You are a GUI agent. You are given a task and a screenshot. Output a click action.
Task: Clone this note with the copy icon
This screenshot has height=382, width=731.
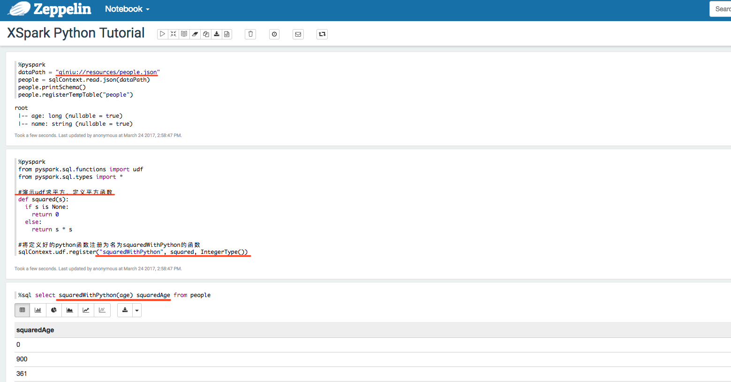coord(206,34)
